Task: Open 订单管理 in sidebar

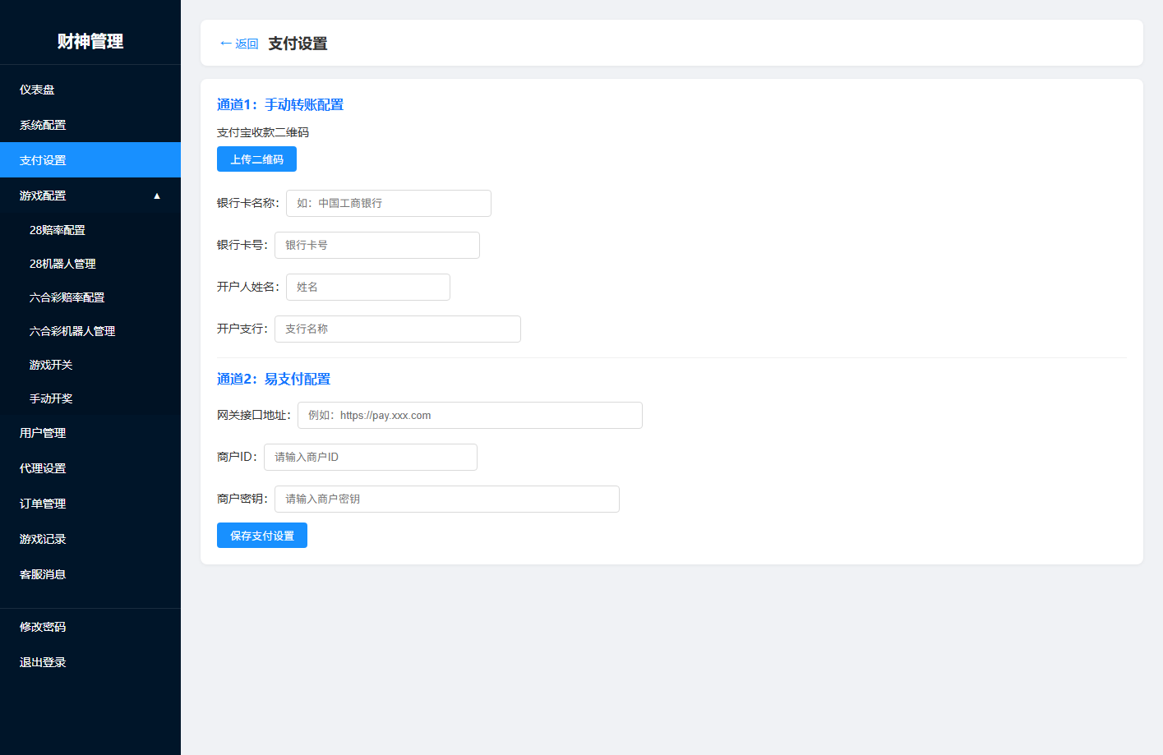Action: tap(90, 504)
